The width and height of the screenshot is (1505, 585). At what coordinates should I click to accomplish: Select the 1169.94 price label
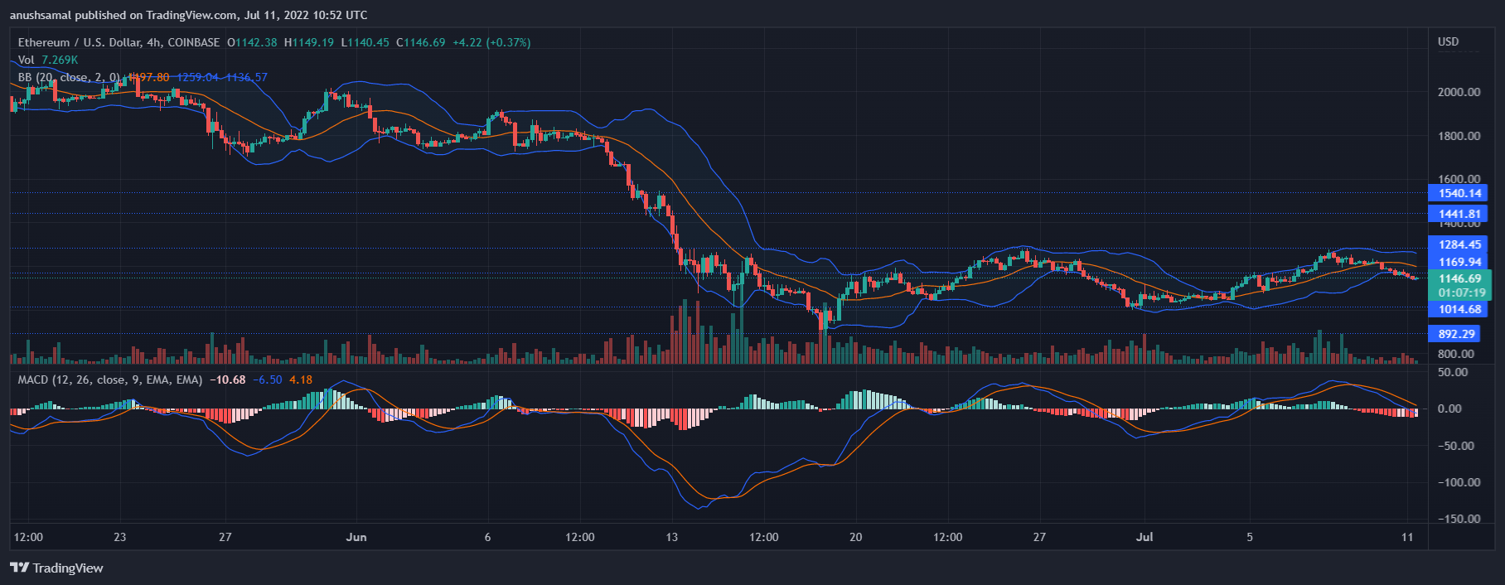1458,262
